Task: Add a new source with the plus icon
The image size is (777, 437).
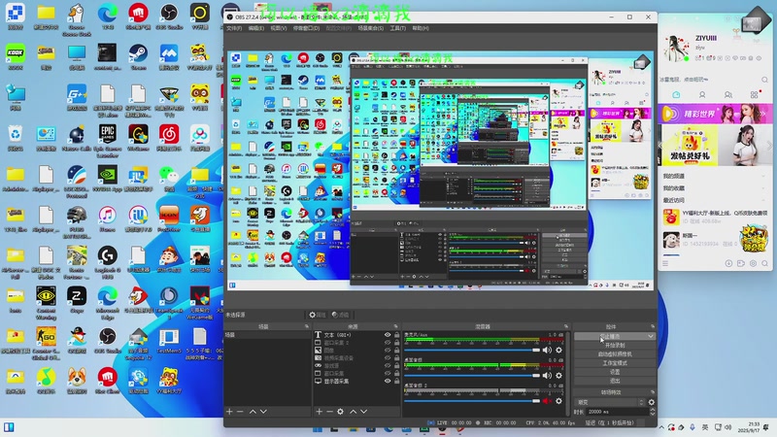Action: pyautogui.click(x=320, y=411)
